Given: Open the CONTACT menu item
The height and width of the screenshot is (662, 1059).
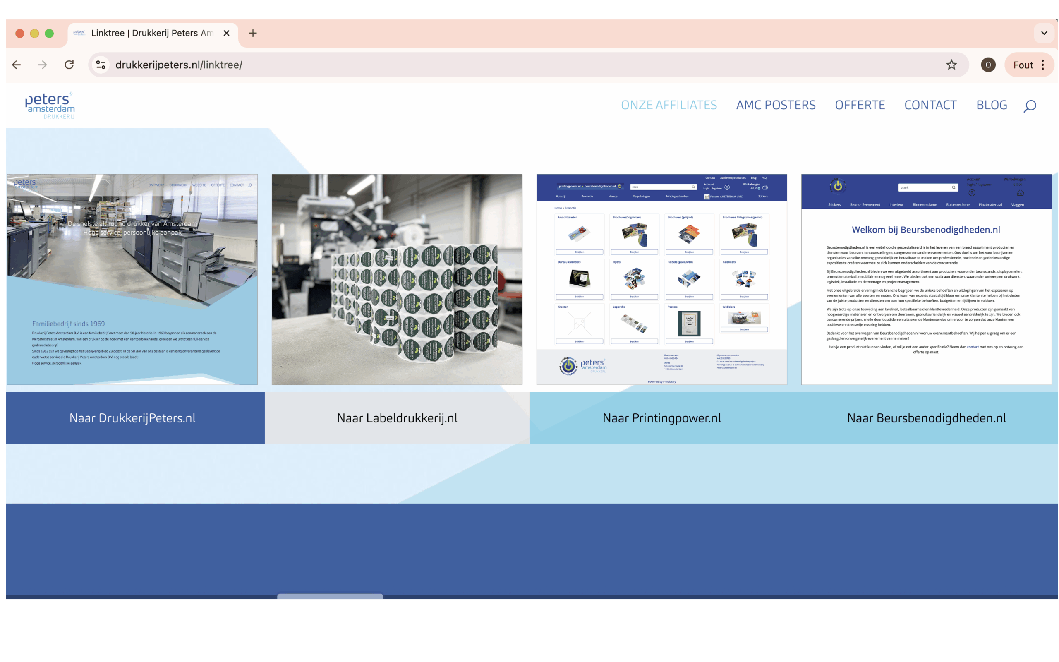Looking at the screenshot, I should pyautogui.click(x=931, y=105).
